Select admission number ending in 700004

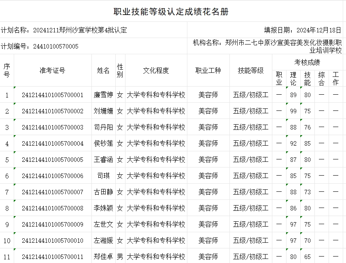(x=52, y=144)
